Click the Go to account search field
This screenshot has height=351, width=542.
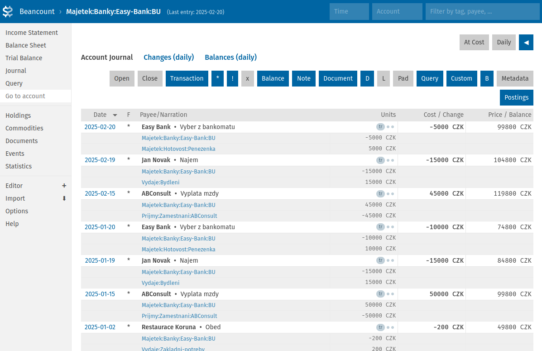point(35,96)
